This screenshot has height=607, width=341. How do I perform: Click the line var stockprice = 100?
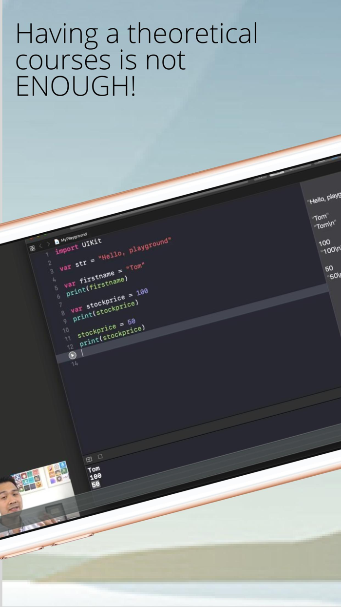(109, 301)
